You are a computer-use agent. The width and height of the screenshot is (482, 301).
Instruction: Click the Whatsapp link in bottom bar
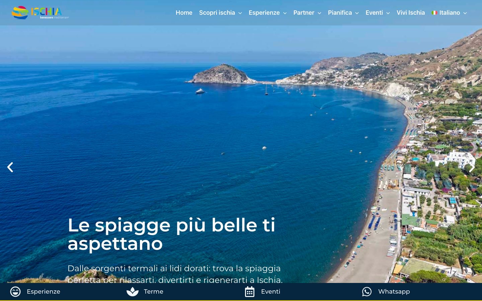point(394,292)
